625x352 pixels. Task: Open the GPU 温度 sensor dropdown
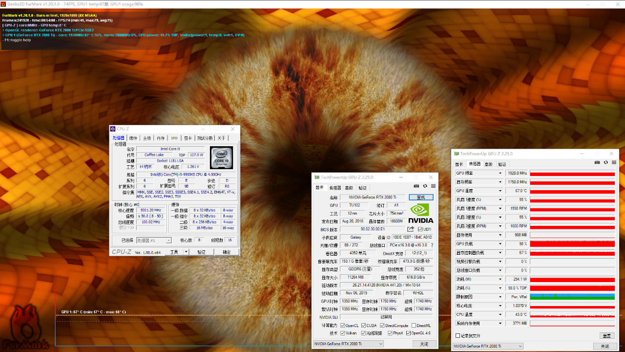500,191
